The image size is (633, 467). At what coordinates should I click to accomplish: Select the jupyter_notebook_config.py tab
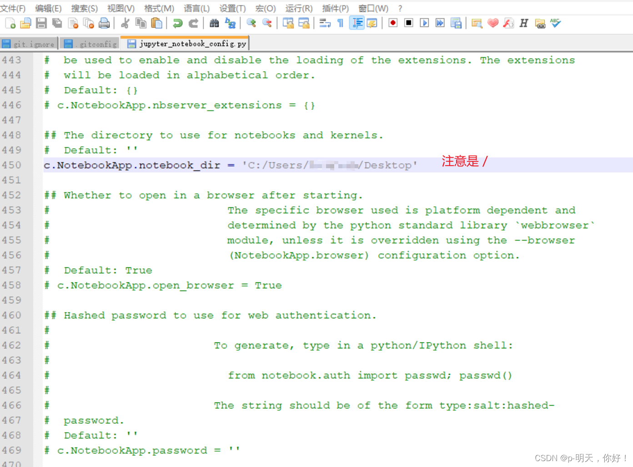click(186, 44)
